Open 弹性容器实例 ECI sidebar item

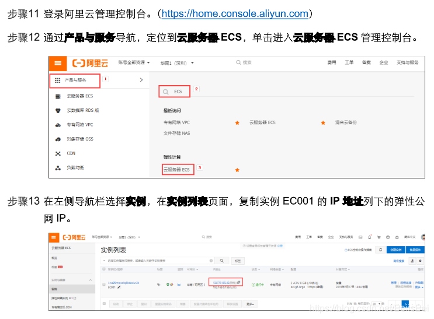tap(64, 298)
